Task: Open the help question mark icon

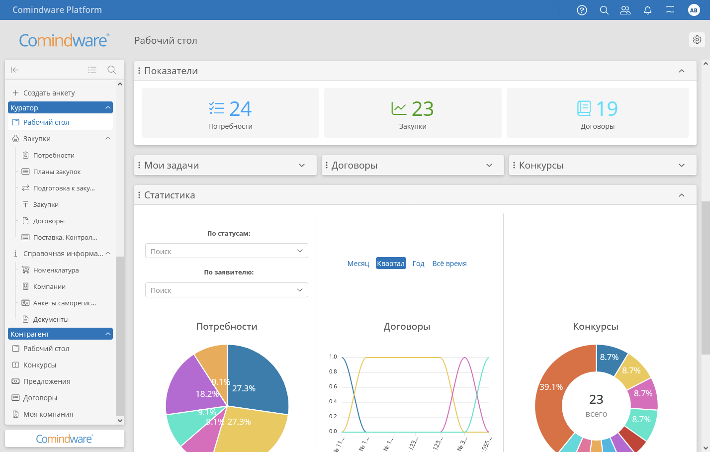Action: pos(582,10)
